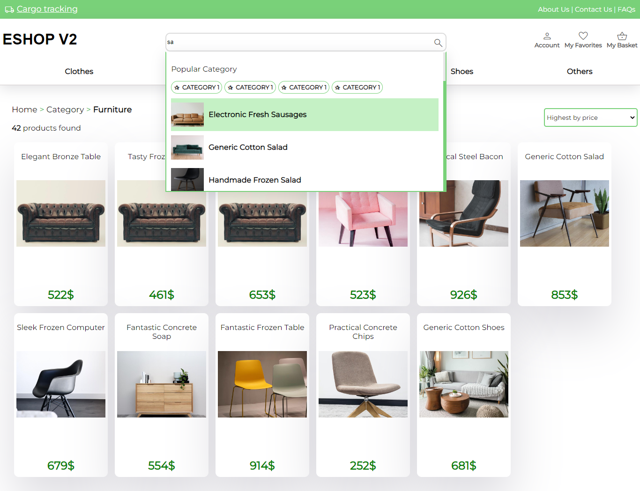
Task: Switch to the Clothes category tab
Action: (79, 71)
